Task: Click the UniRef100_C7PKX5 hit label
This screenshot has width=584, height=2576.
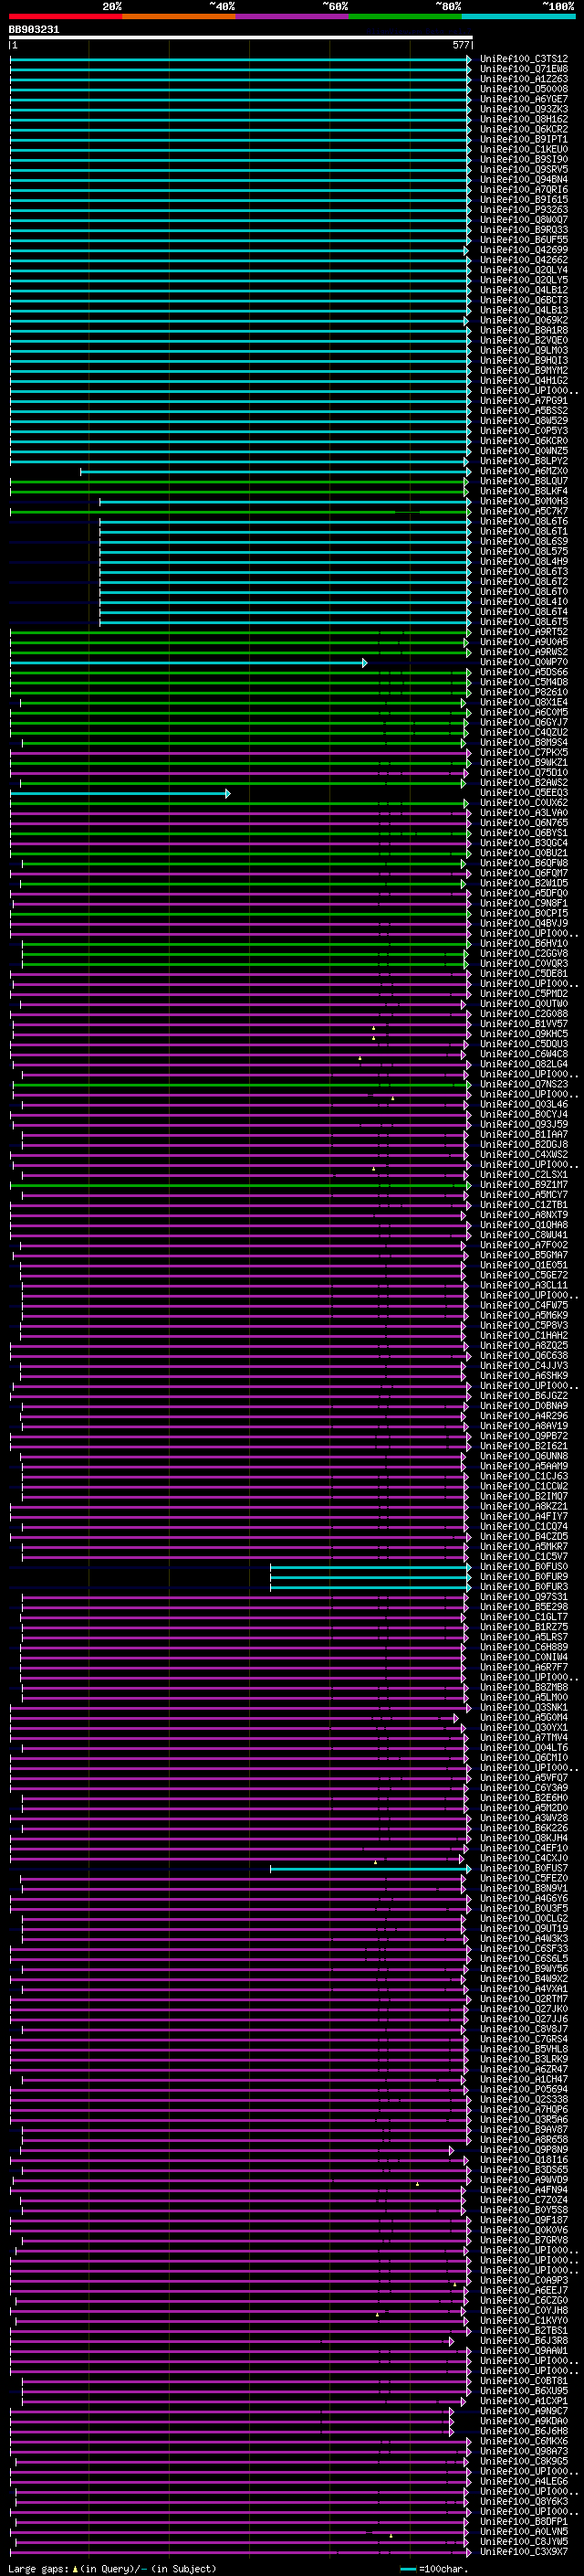Action: tap(524, 752)
